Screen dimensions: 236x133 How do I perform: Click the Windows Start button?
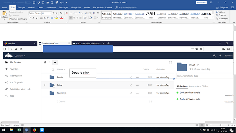(x=4, y=130)
